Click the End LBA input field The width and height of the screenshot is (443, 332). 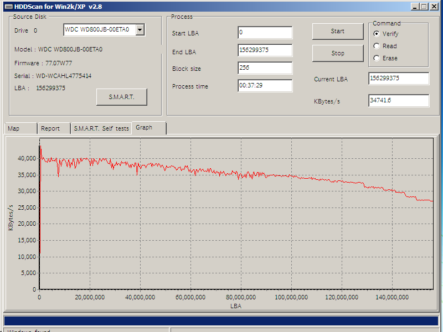click(x=265, y=50)
